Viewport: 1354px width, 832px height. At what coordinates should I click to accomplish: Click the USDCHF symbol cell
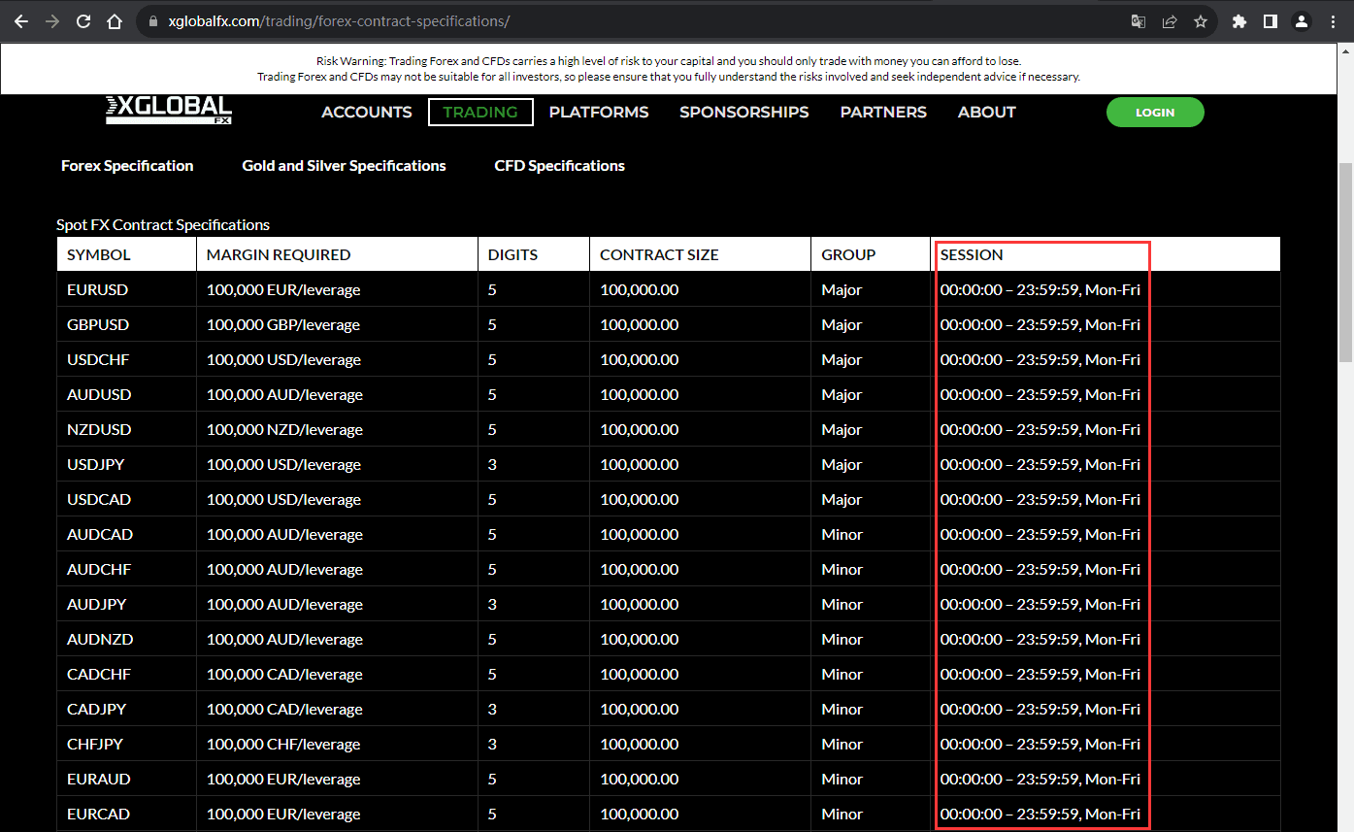coord(126,359)
